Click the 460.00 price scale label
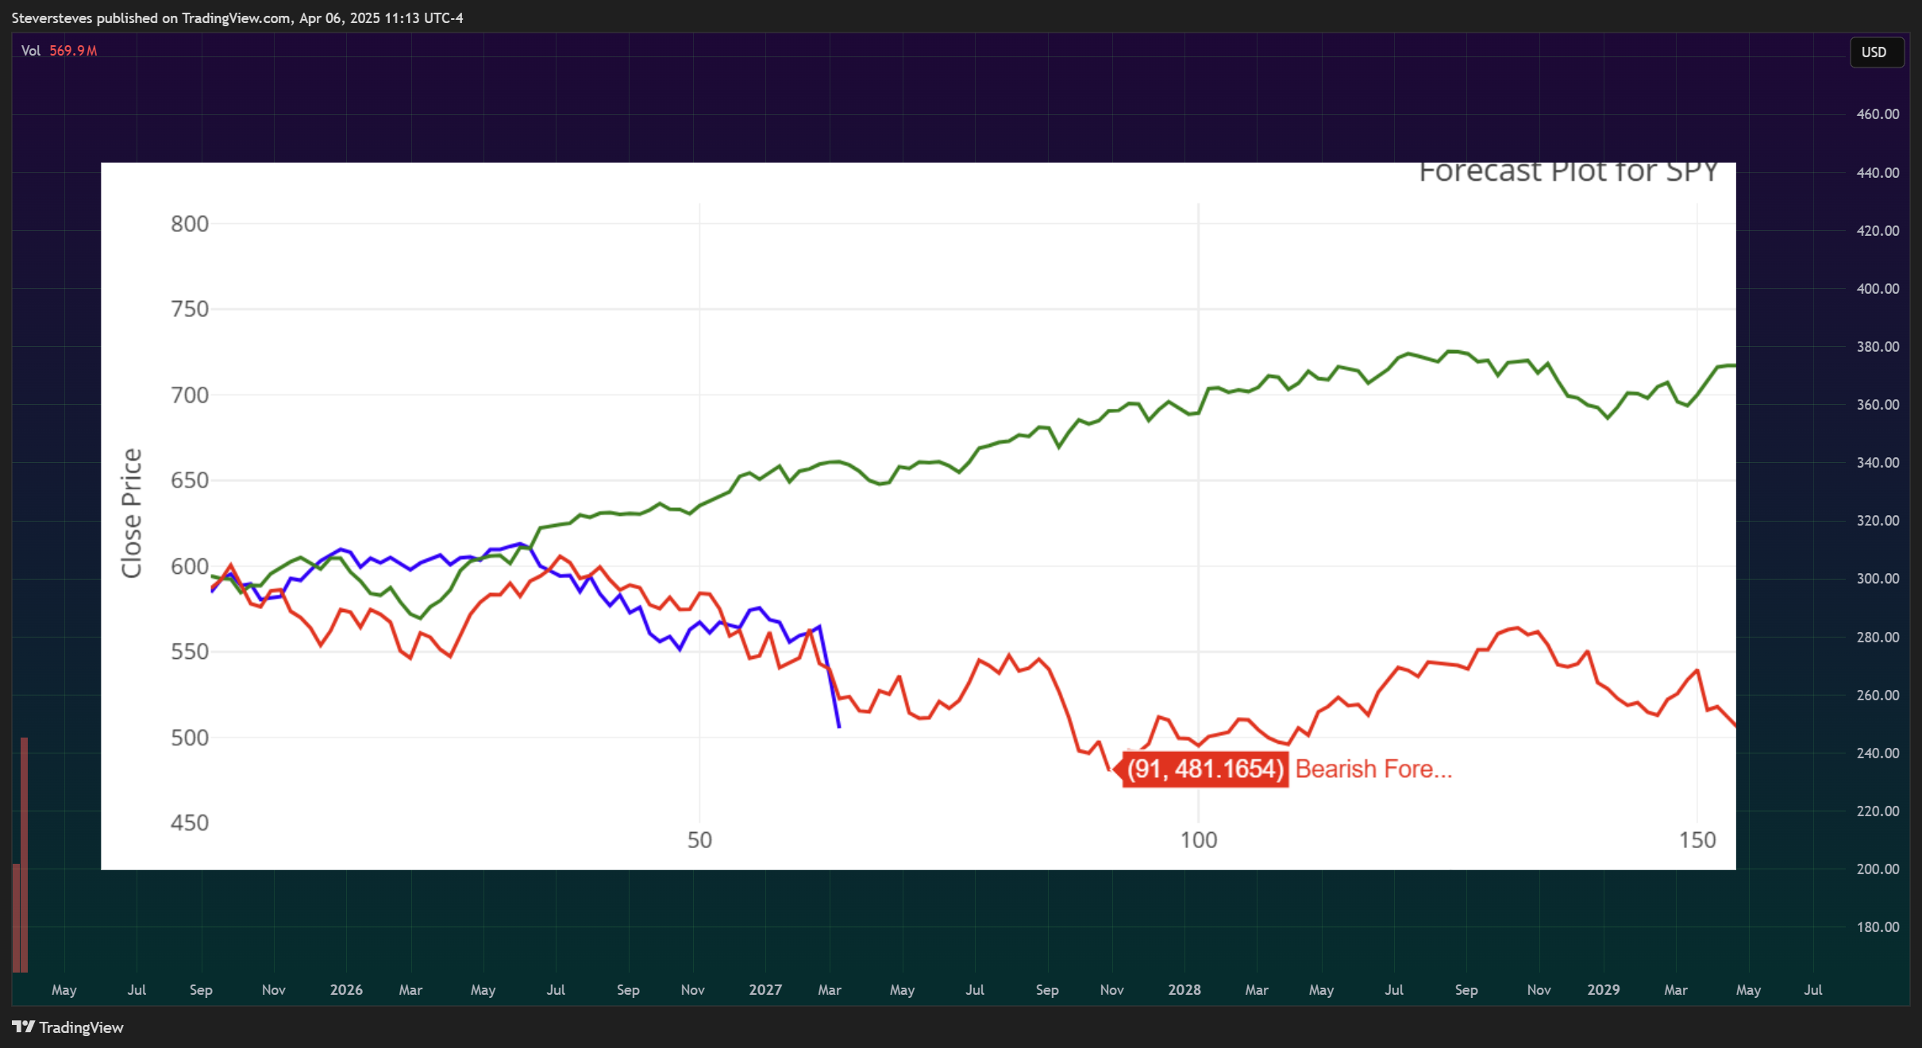 1878,114
